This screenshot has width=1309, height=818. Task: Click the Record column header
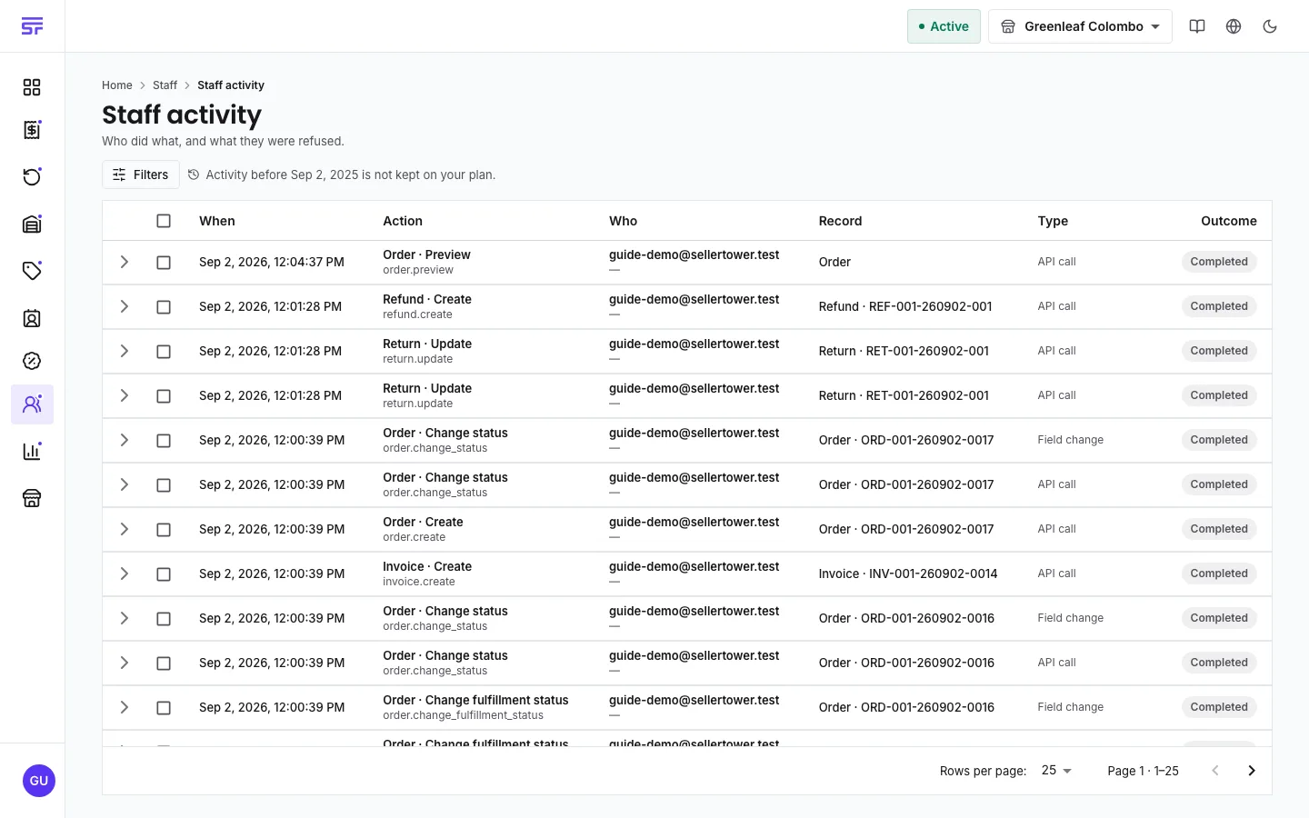pyautogui.click(x=840, y=221)
